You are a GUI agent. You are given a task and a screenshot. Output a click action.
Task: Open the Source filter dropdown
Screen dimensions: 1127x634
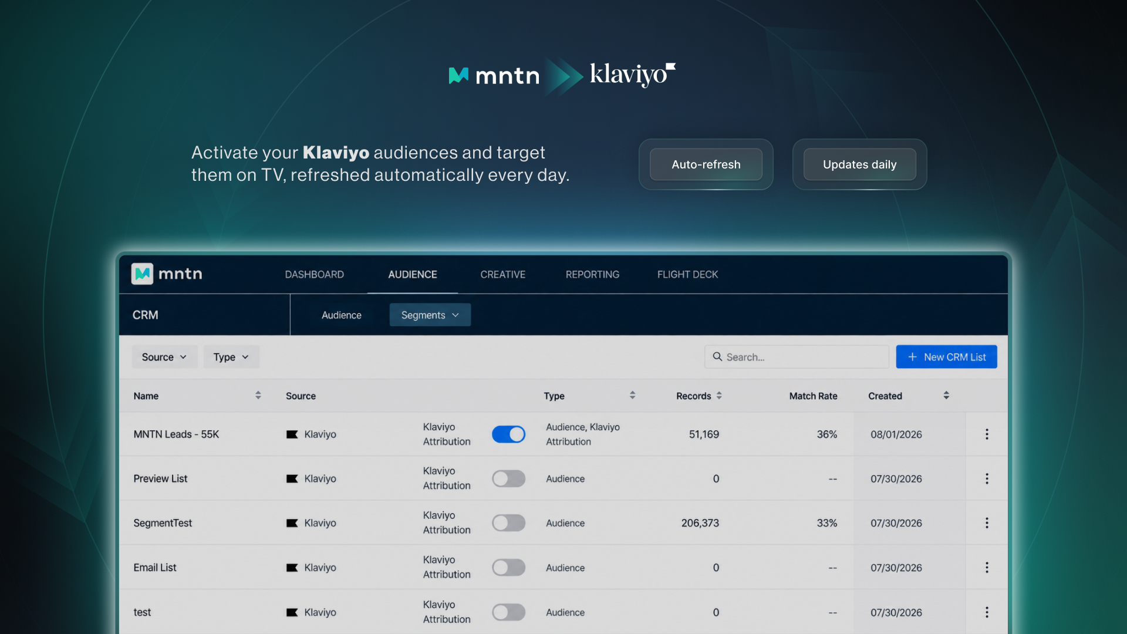164,357
